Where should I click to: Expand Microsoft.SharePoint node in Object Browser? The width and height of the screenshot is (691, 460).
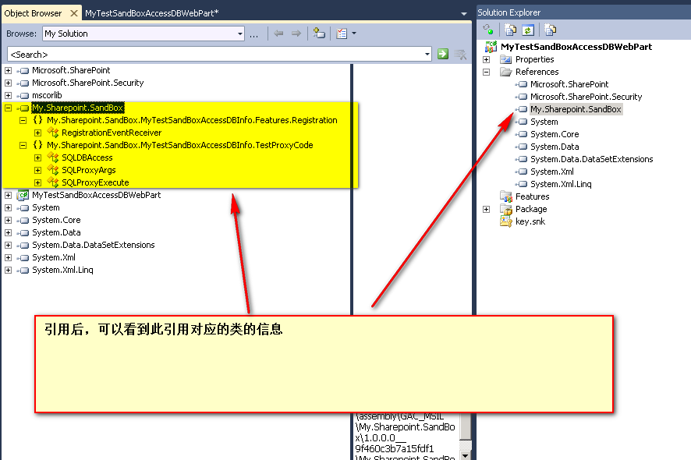[x=8, y=70]
